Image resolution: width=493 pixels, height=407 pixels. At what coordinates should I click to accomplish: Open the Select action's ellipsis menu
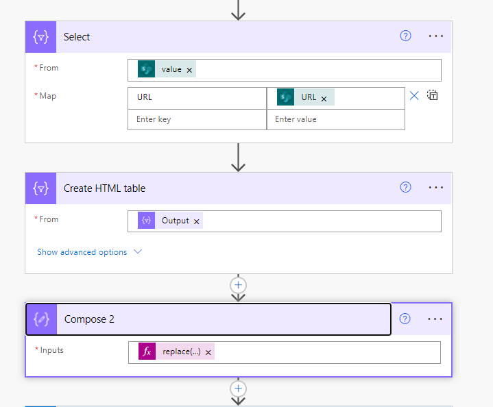pyautogui.click(x=436, y=36)
